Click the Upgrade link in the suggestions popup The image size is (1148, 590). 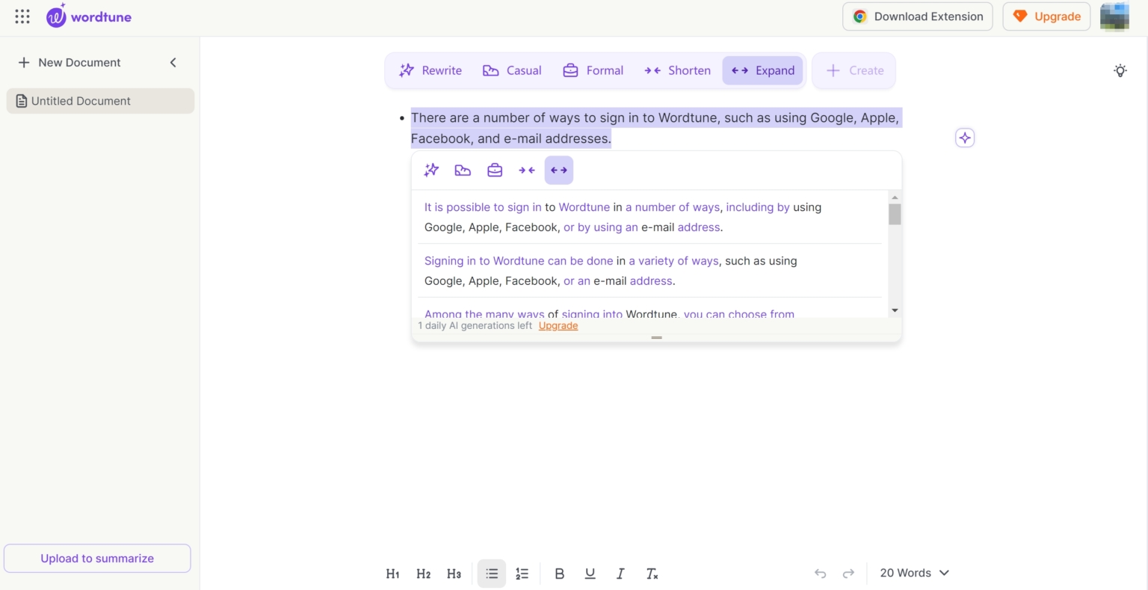(558, 325)
